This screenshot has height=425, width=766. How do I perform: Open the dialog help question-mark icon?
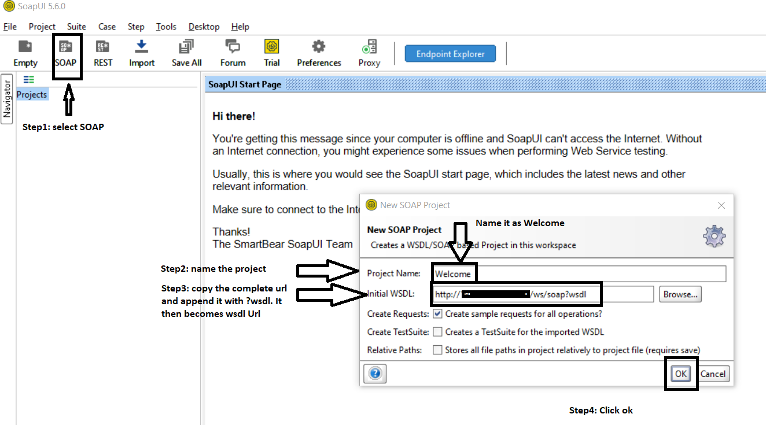(x=375, y=374)
